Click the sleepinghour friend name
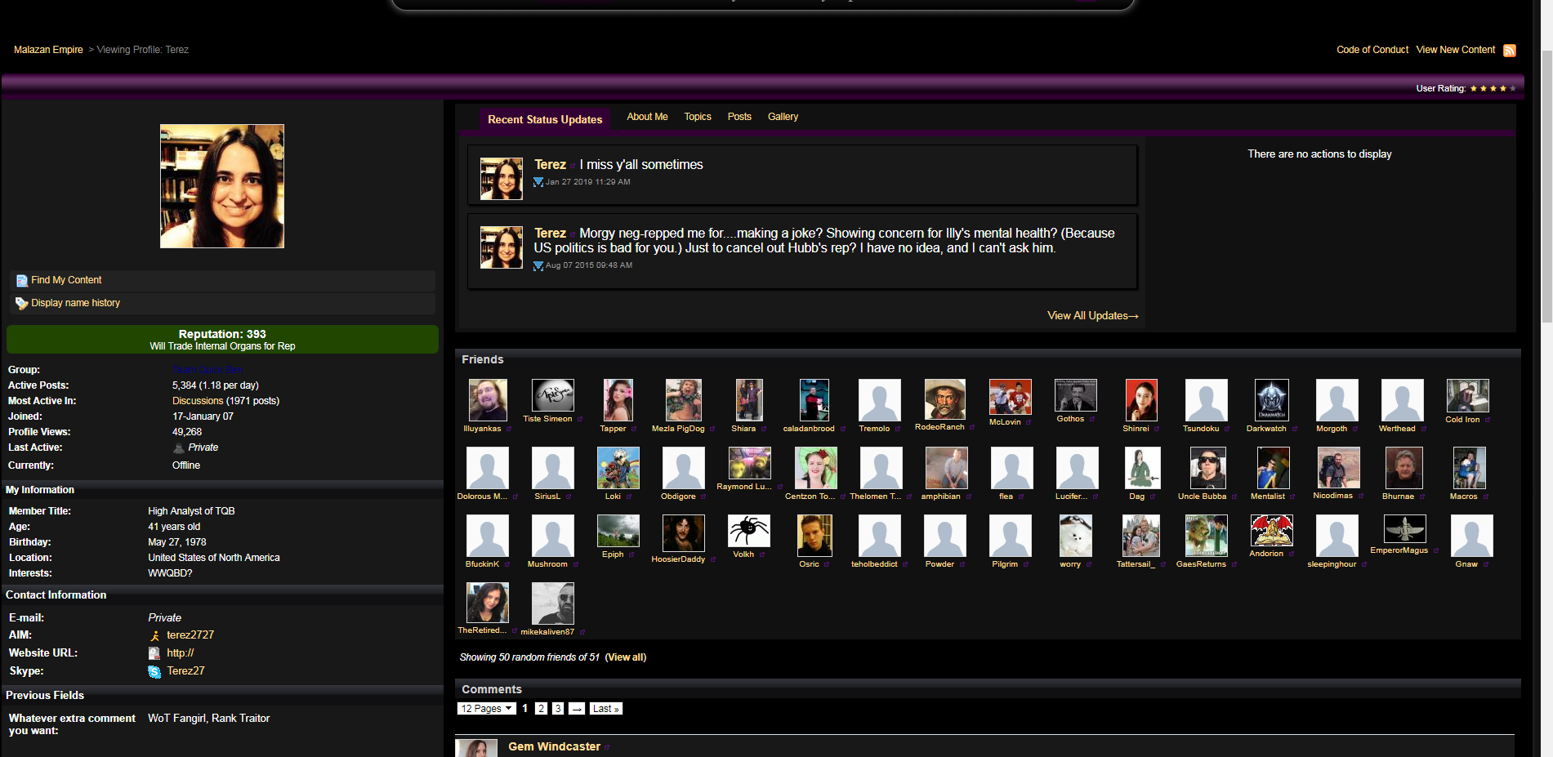Viewport: 1553px width, 757px height. click(x=1332, y=564)
